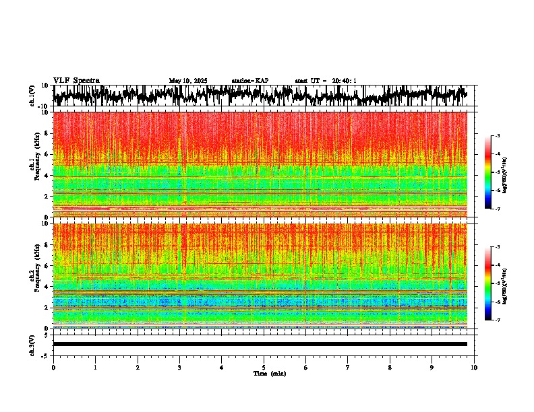This screenshot has width=534, height=412.
Task: Click the black trace in ch.3(V) panel
Action: (260, 344)
